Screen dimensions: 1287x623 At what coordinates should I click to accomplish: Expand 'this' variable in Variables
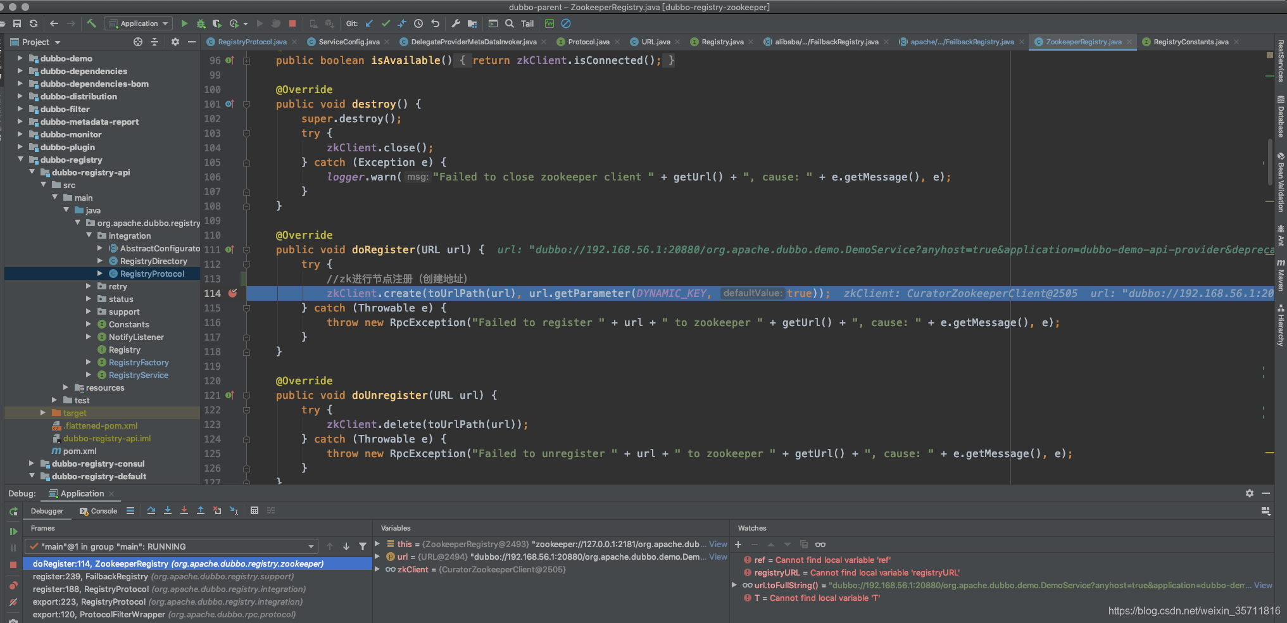coord(377,544)
